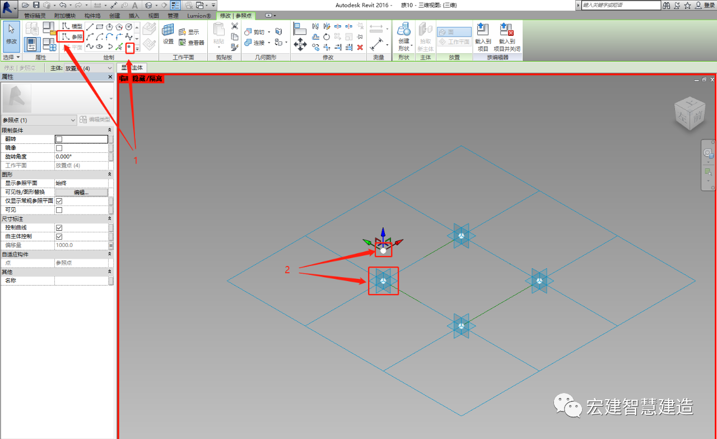Screen dimensions: 717x439
Task: Open the 视图 ribbon tab
Action: point(153,16)
